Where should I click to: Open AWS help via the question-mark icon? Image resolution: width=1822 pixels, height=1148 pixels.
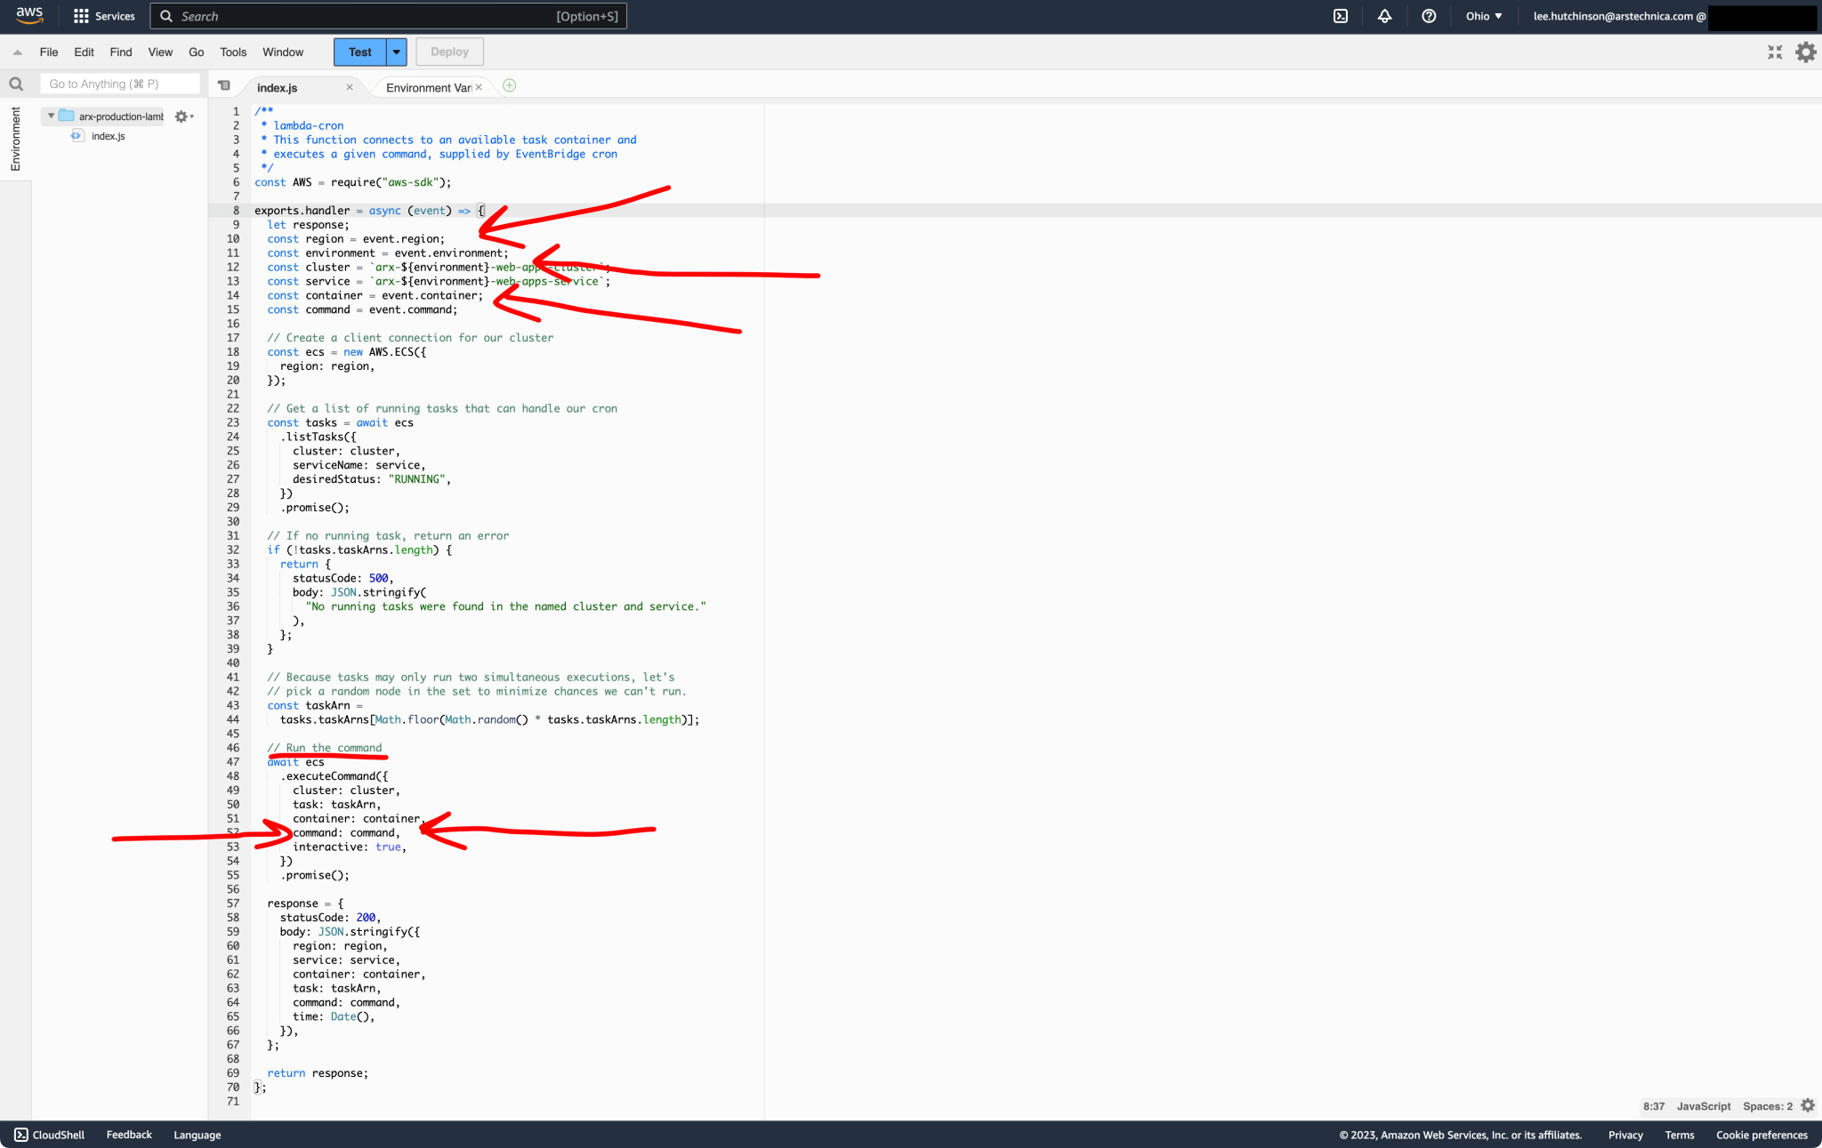[x=1429, y=16]
